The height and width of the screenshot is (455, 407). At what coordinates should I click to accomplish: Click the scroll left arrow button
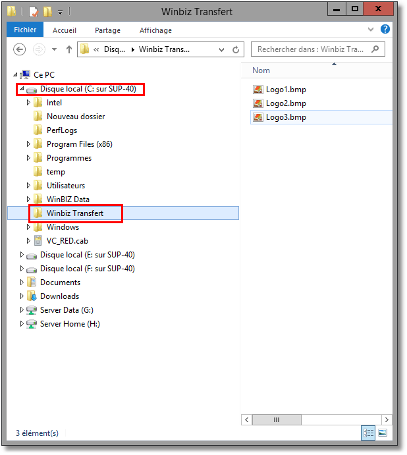(247, 420)
